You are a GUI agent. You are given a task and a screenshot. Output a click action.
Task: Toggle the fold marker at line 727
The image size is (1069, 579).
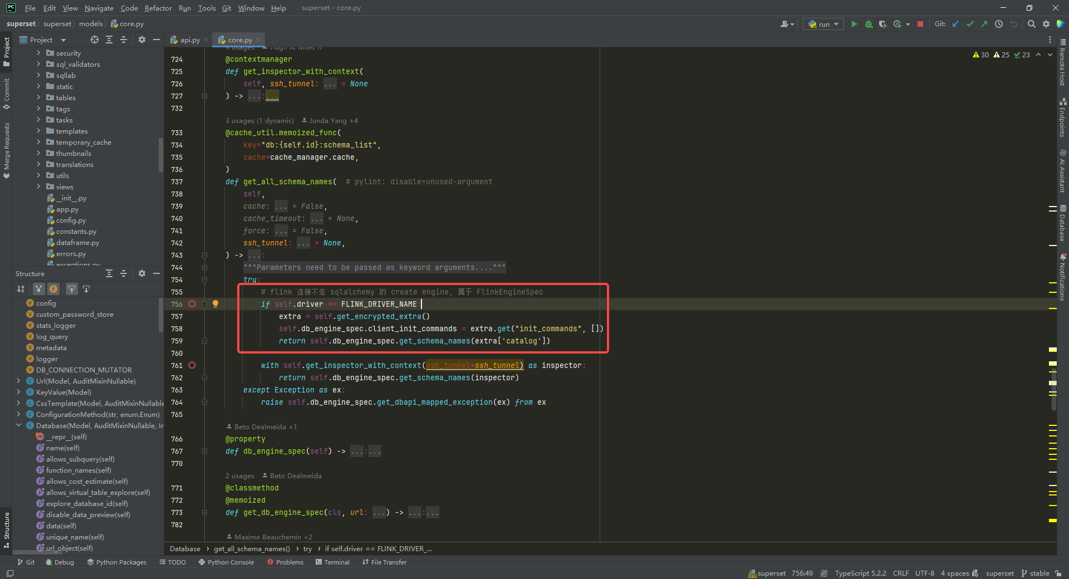pyautogui.click(x=204, y=96)
